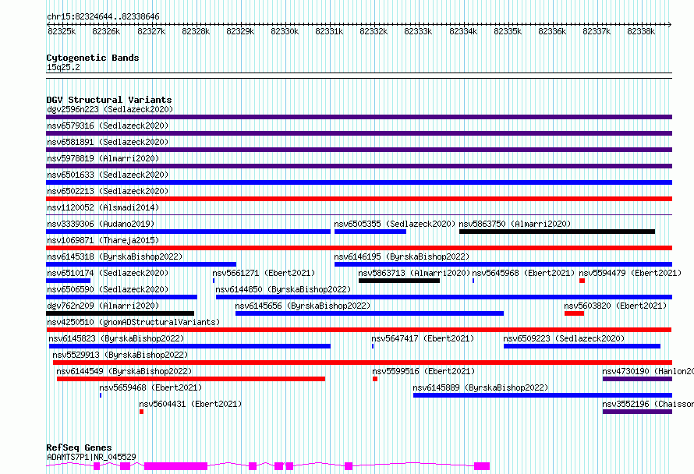Open the nsv6501633 (Sedlazeck2020) entry

[108, 175]
